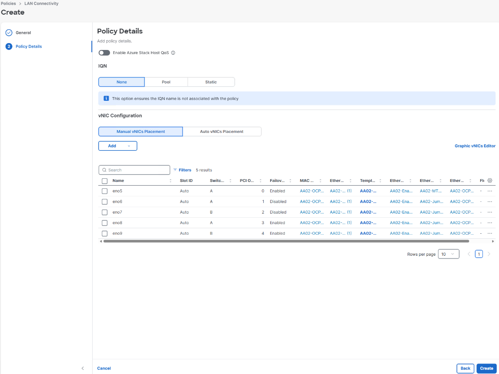The width and height of the screenshot is (499, 374).
Task: Select the eno8 row checkbox
Action: click(105, 223)
